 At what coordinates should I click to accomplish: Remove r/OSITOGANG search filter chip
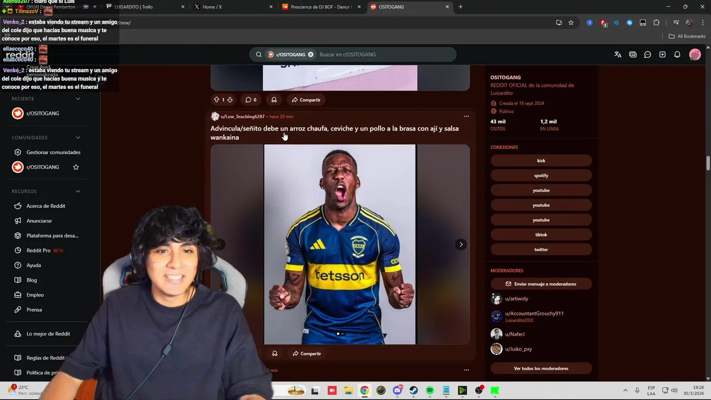click(311, 54)
